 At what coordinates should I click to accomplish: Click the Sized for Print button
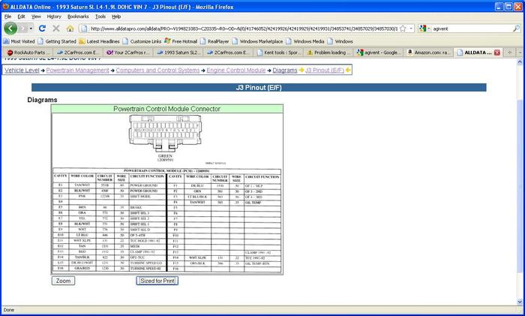[x=157, y=281]
